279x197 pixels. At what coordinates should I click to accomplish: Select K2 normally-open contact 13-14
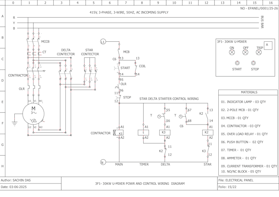click(x=207, y=116)
